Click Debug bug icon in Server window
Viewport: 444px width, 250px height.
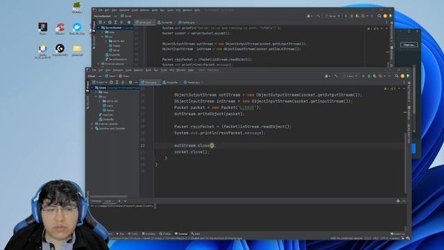(x=352, y=16)
